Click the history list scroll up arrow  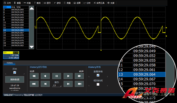tap(32, 8)
